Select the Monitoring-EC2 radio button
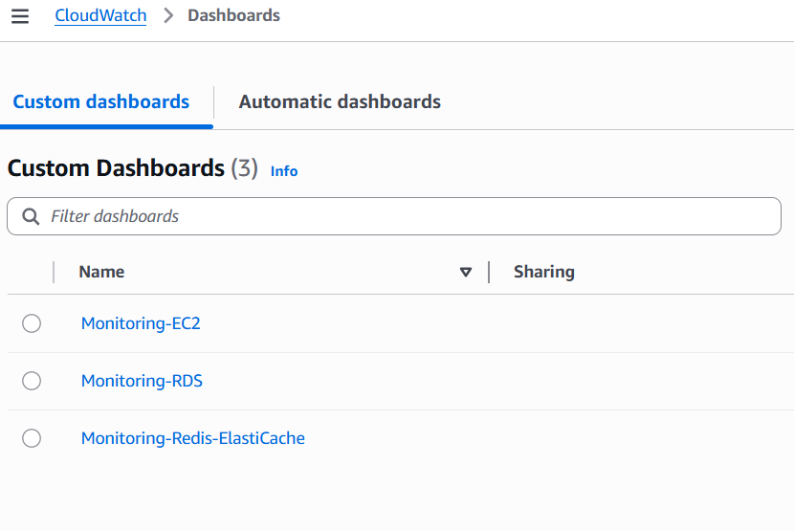 click(32, 323)
